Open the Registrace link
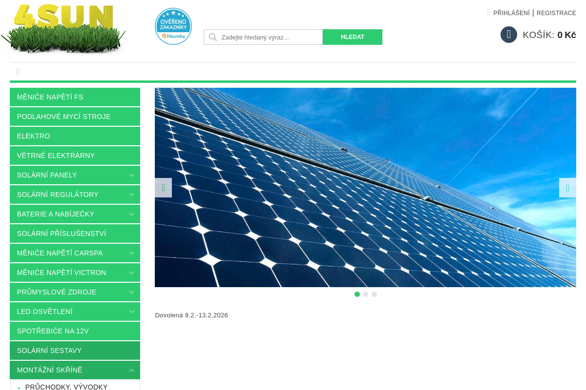The width and height of the screenshot is (586, 390). click(556, 13)
